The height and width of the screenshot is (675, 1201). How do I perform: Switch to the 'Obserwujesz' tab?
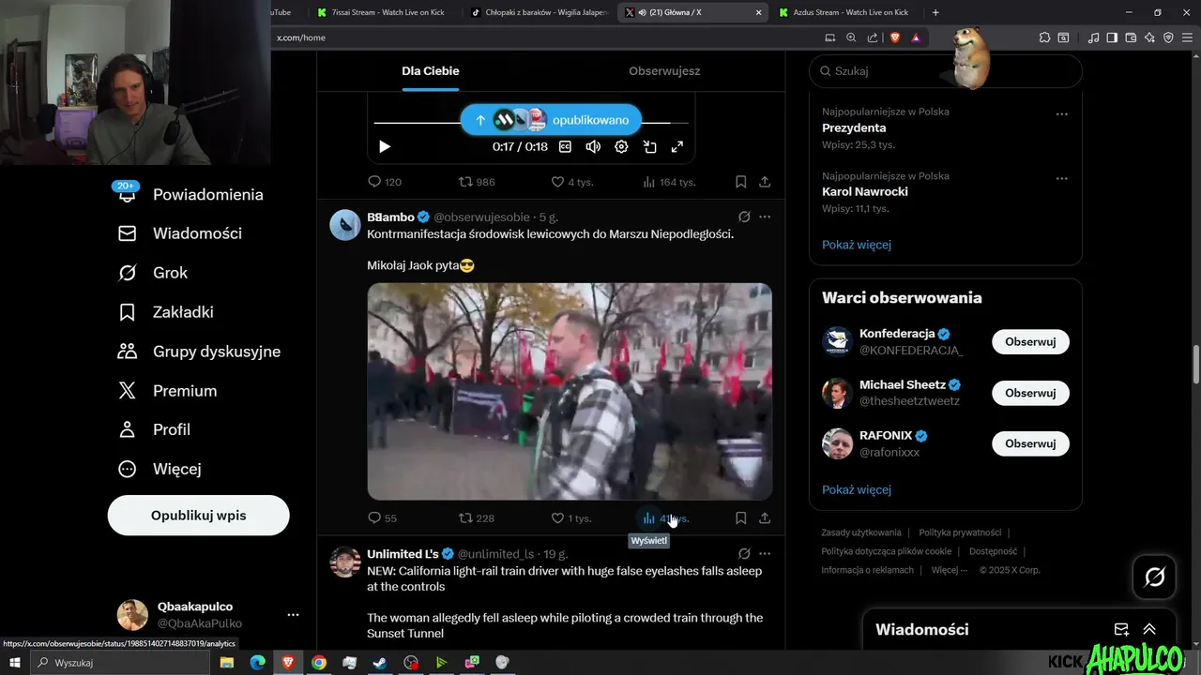(x=664, y=71)
